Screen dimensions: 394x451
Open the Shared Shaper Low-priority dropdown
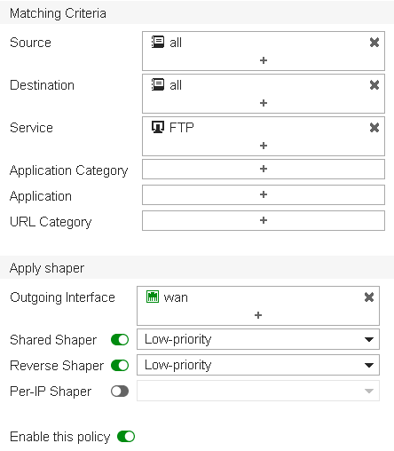point(258,339)
